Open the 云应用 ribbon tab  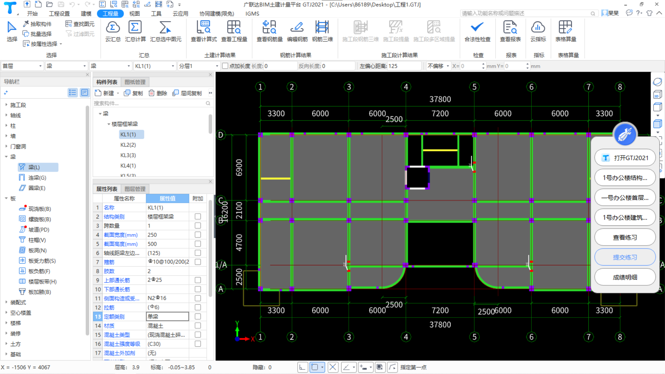[180, 14]
